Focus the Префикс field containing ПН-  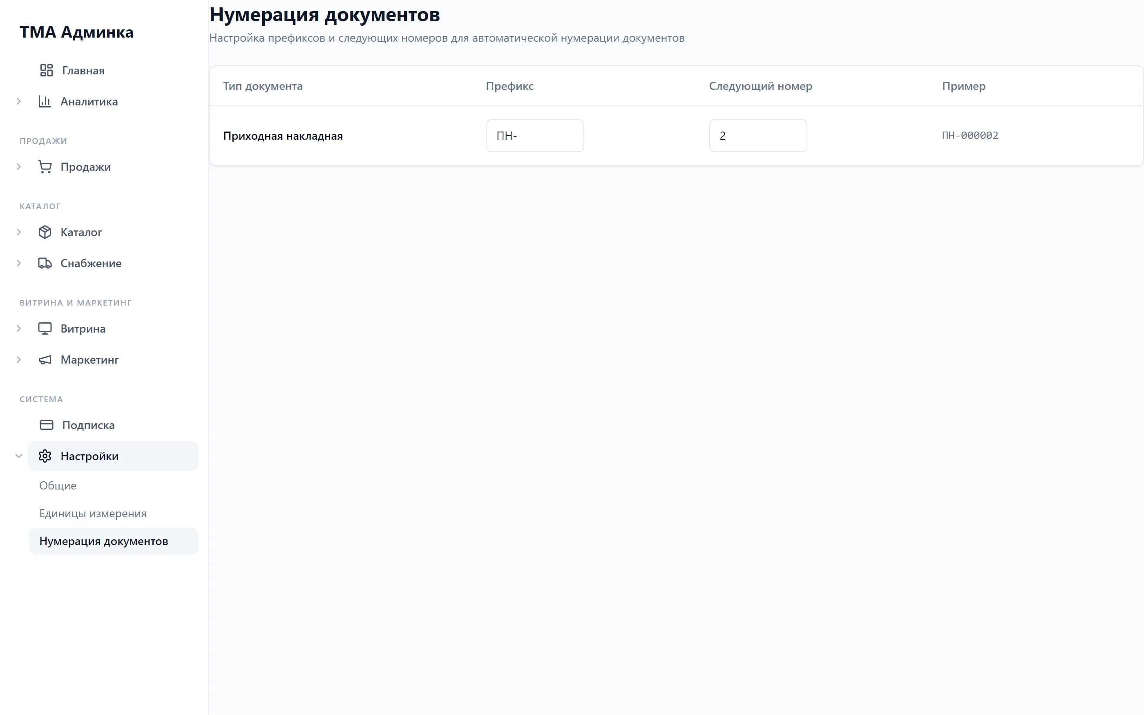535,136
